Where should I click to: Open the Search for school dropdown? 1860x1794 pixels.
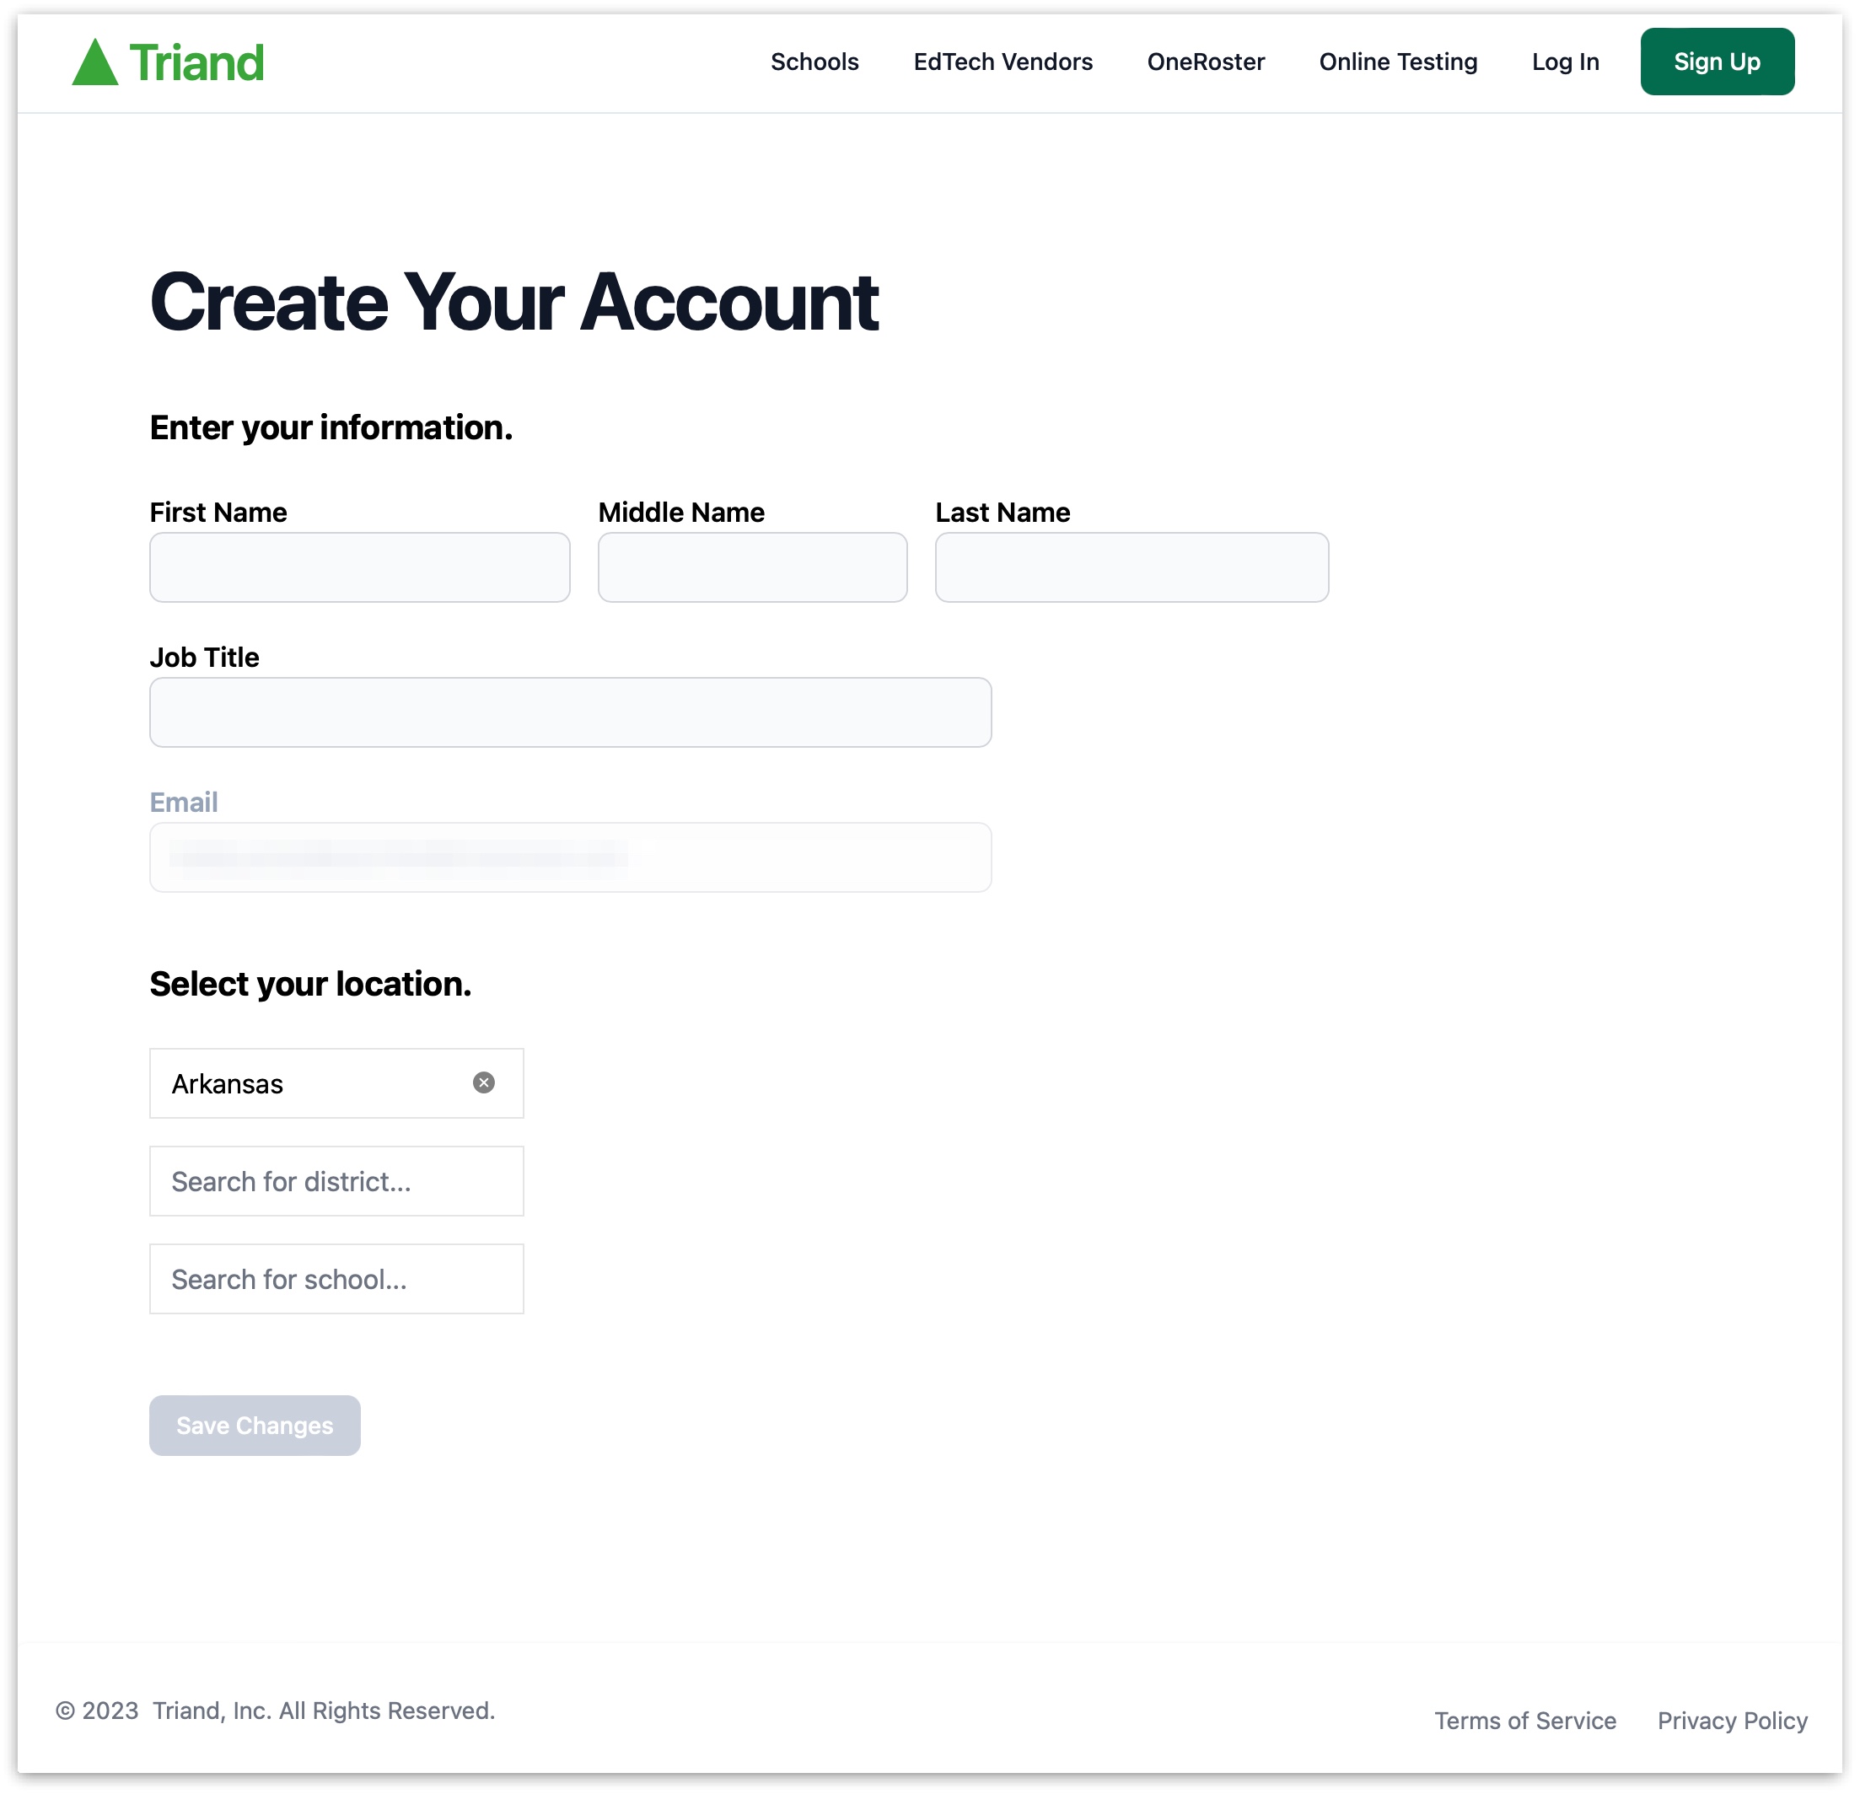(337, 1279)
